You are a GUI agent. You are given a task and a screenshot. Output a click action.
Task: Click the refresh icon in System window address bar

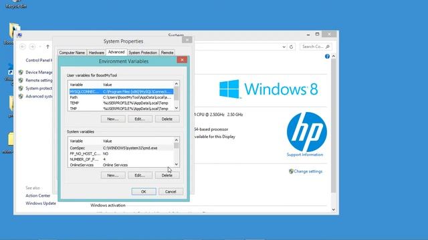pyautogui.click(x=292, y=47)
